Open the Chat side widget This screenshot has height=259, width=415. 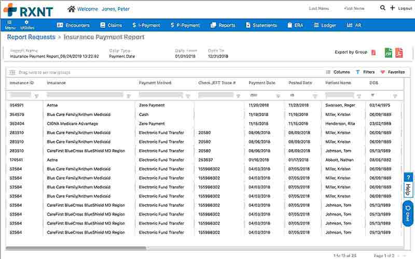coord(408,214)
